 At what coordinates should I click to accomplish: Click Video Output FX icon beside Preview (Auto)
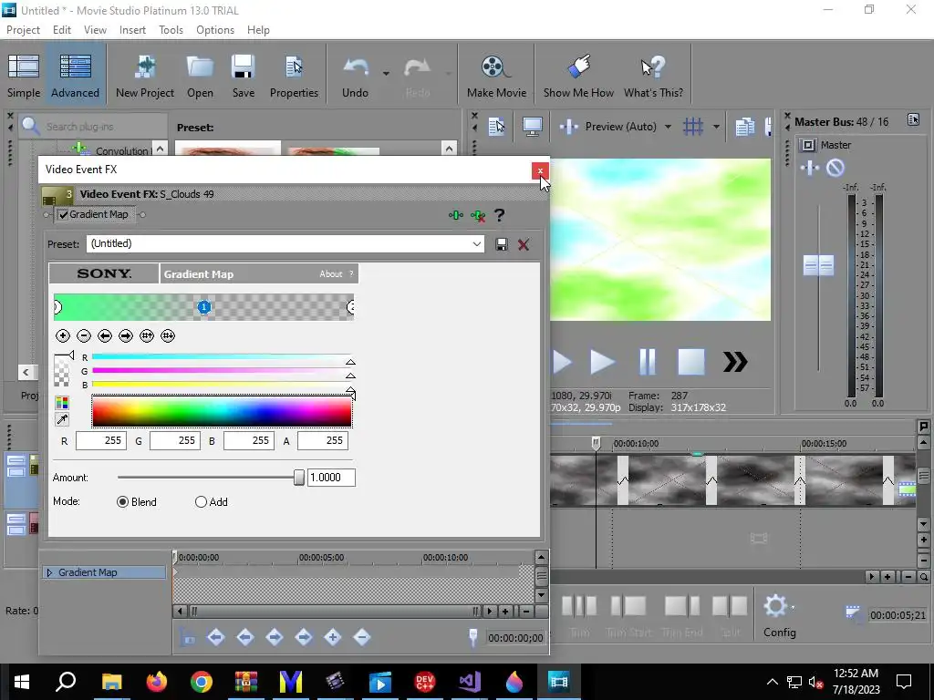pos(569,126)
